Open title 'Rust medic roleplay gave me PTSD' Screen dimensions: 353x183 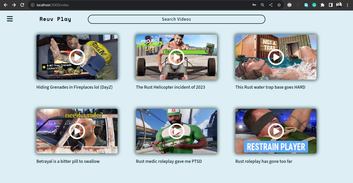click(169, 161)
